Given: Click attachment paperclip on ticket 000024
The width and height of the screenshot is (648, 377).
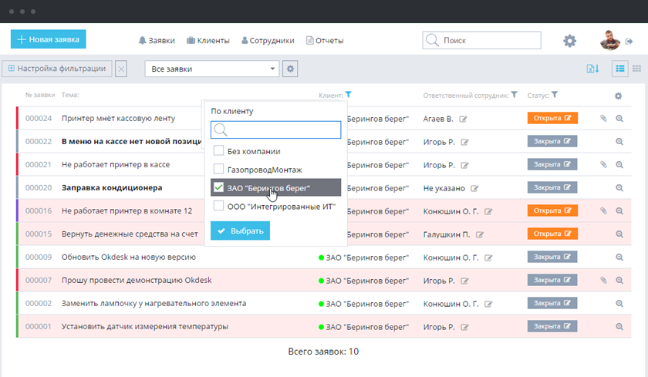Looking at the screenshot, I should 603,119.
